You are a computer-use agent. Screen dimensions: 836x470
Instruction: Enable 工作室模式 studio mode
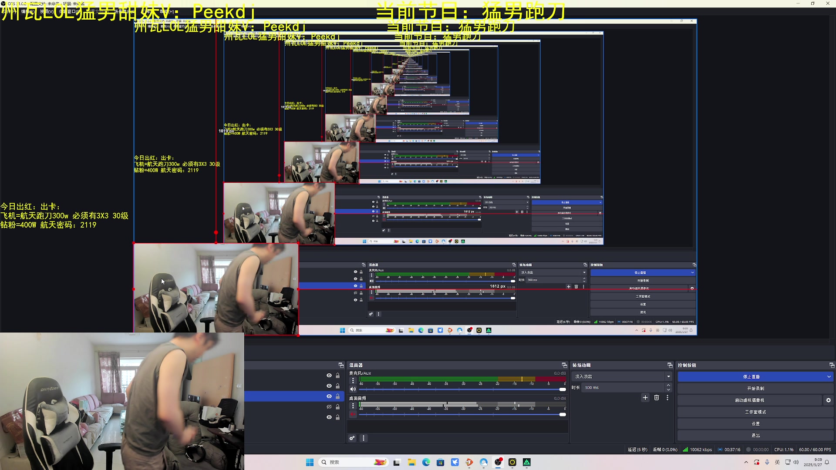click(755, 412)
